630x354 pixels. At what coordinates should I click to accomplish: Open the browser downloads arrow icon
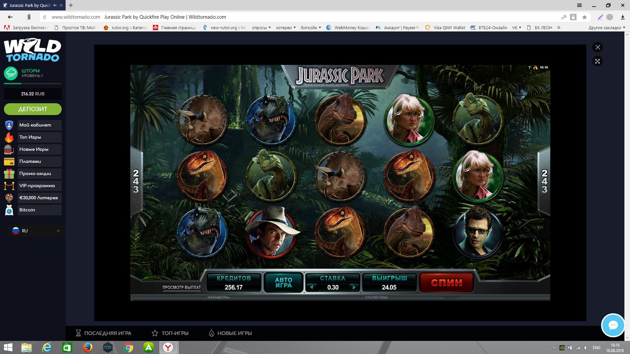622,17
